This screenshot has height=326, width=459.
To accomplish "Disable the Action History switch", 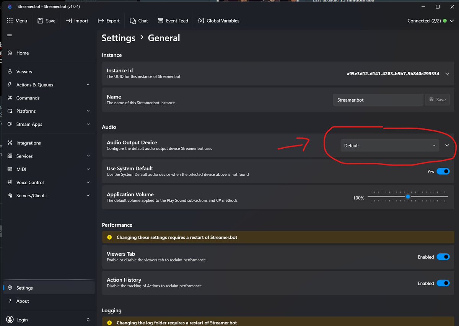I will click(443, 283).
